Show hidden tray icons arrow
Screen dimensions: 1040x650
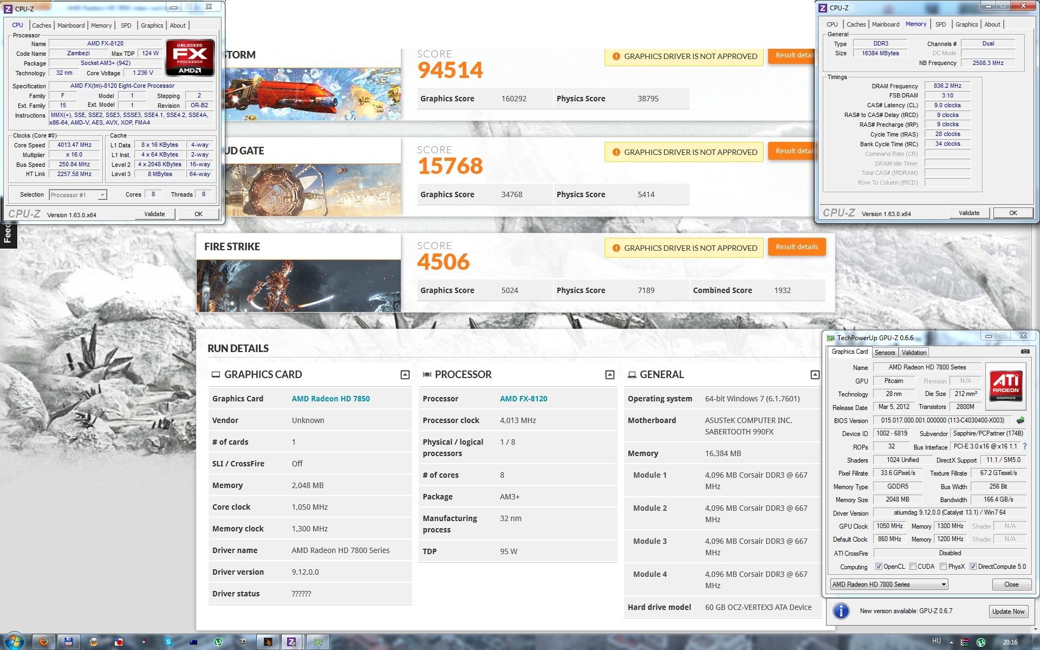952,642
